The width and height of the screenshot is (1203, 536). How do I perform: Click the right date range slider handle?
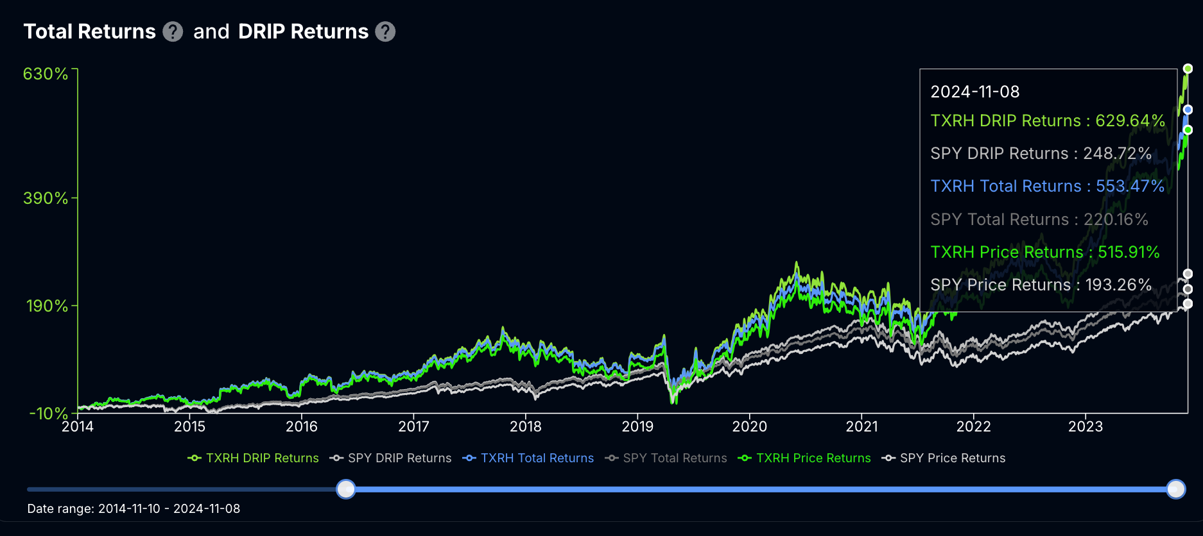pos(1176,489)
